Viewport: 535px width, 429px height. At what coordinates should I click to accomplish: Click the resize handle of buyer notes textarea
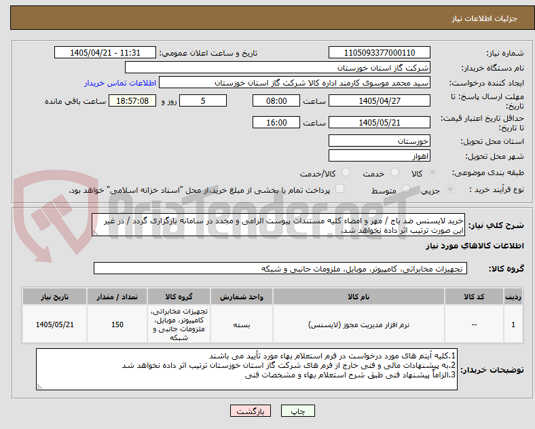tap(39, 387)
